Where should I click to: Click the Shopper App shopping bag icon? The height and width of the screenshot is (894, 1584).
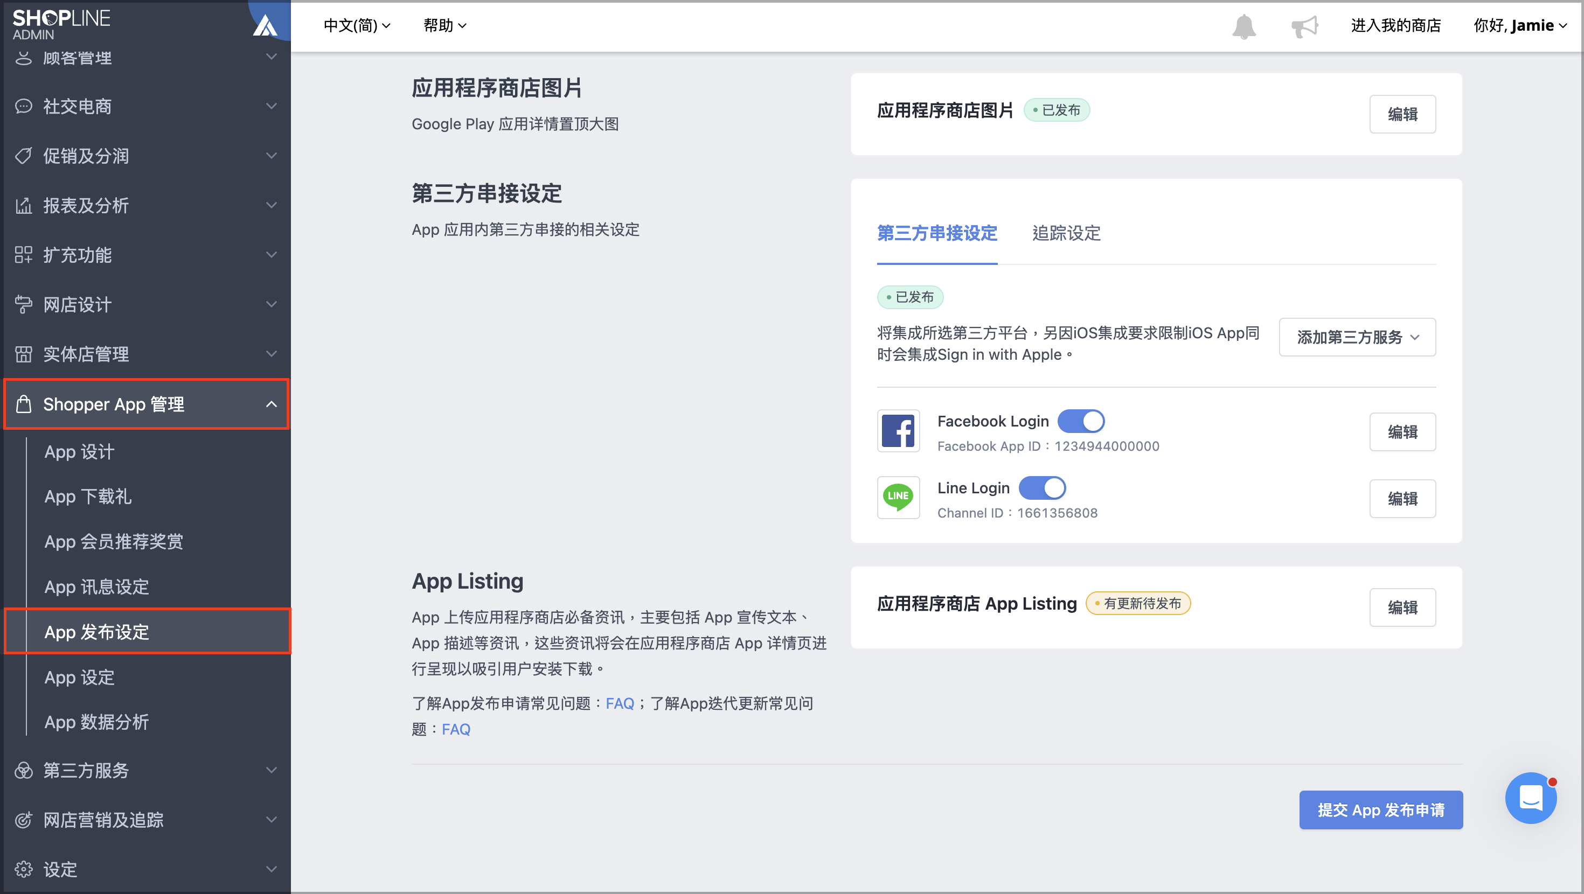[x=23, y=404]
